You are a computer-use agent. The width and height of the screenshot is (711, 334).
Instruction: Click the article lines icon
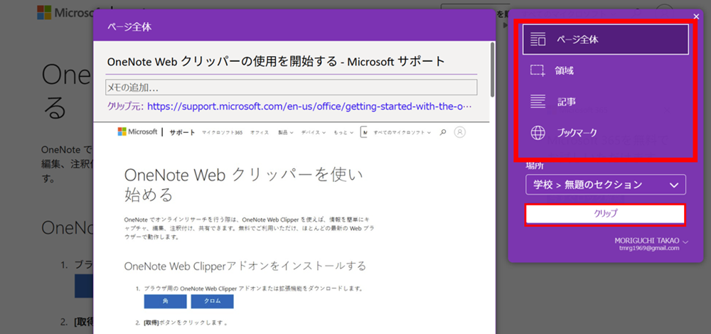(538, 102)
